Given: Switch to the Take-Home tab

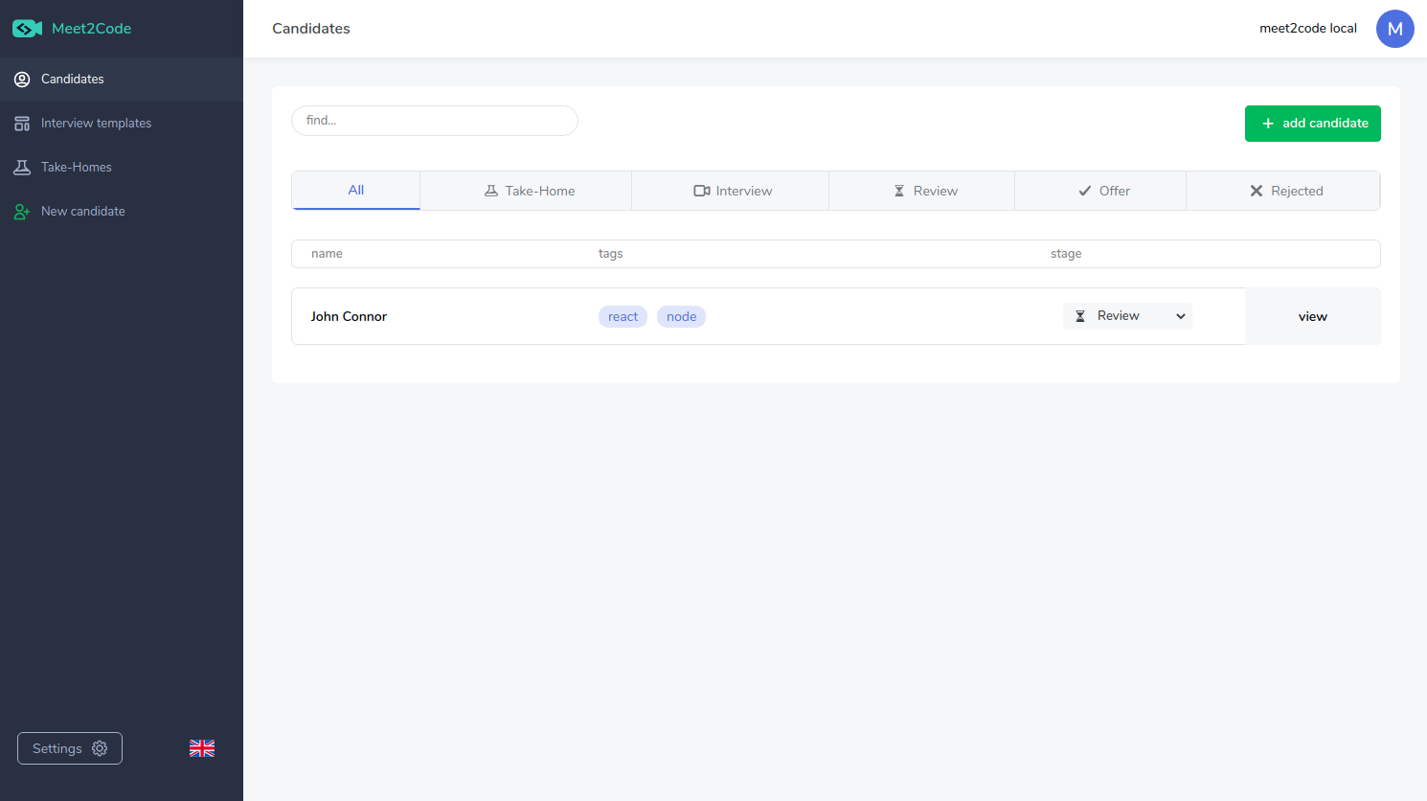Looking at the screenshot, I should click(528, 190).
